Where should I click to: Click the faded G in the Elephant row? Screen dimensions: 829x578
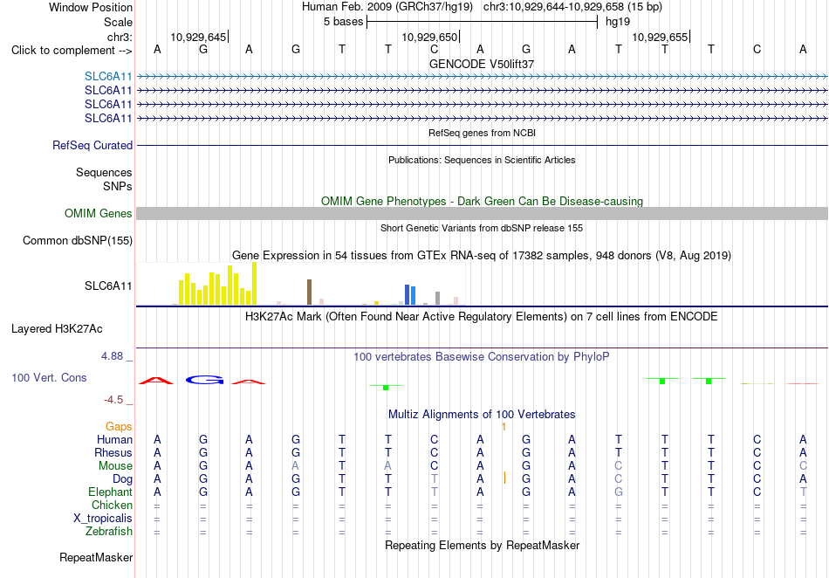click(619, 492)
